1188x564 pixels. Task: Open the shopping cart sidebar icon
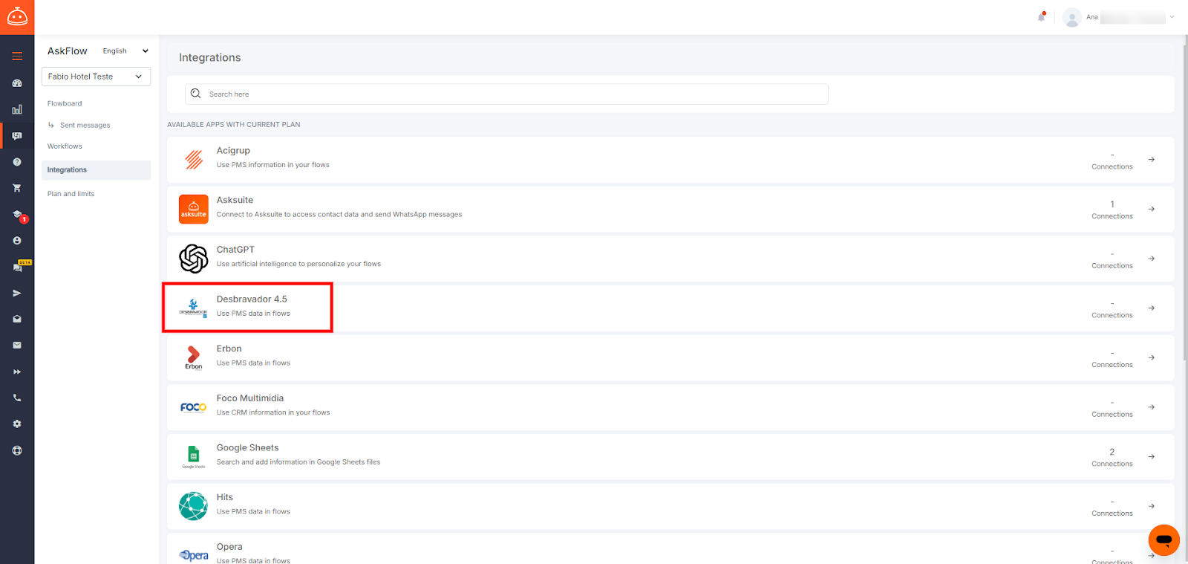click(17, 188)
